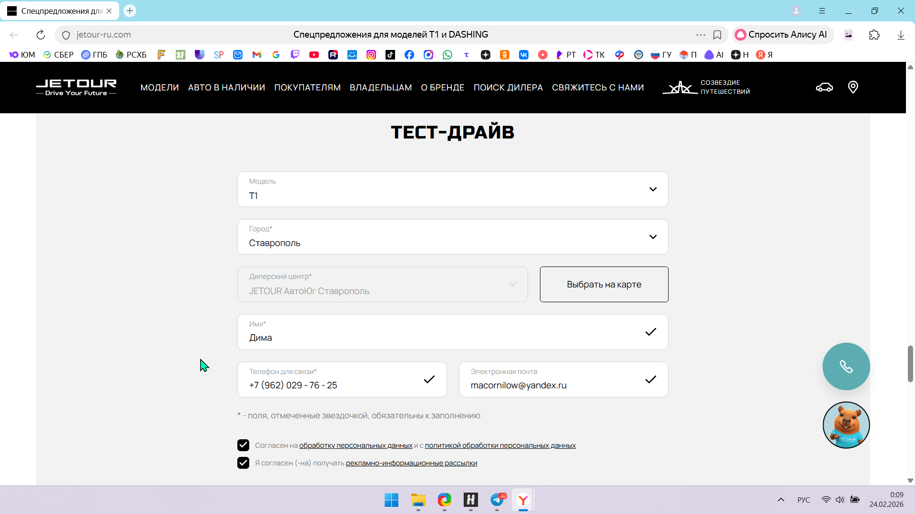Open the политикой обработки персональных данных link

point(500,445)
